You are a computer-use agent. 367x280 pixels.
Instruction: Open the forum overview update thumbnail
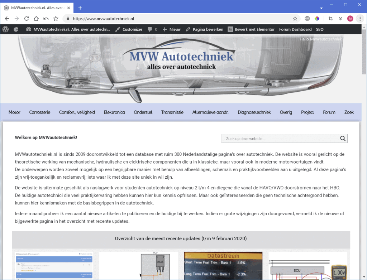(x=54, y=265)
